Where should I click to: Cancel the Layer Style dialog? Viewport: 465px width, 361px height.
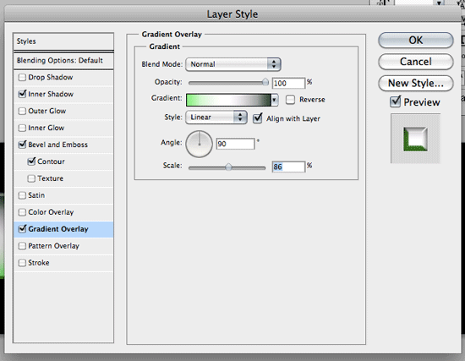click(x=415, y=62)
